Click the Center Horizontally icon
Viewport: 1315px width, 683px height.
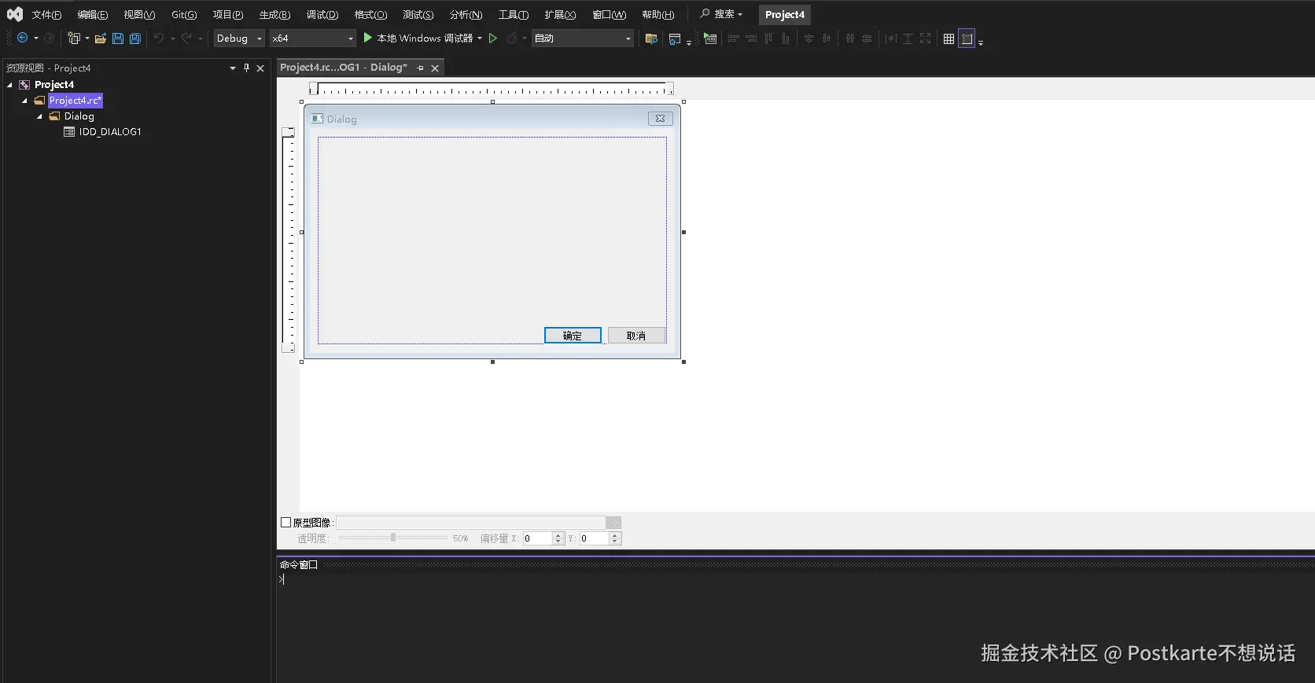tap(827, 39)
